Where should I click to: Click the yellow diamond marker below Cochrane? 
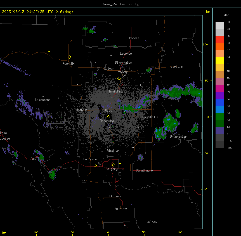point(95,165)
